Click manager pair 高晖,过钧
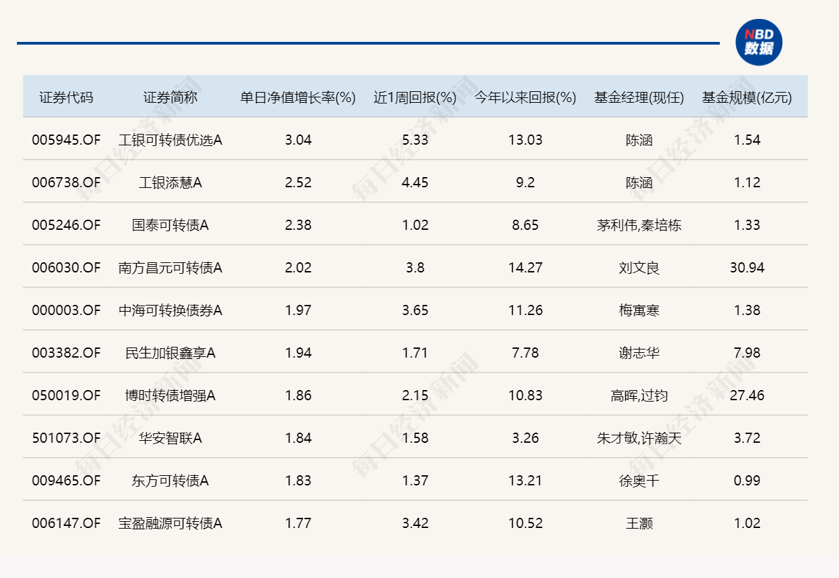This screenshot has height=578, width=839. 639,395
